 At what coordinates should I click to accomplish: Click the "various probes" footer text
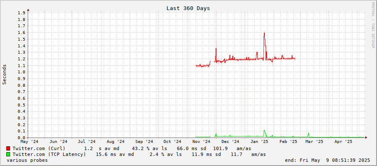coord(27,160)
